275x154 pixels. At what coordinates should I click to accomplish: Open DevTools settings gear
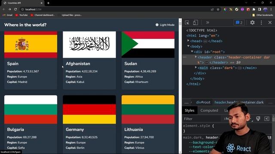[x=252, y=23]
